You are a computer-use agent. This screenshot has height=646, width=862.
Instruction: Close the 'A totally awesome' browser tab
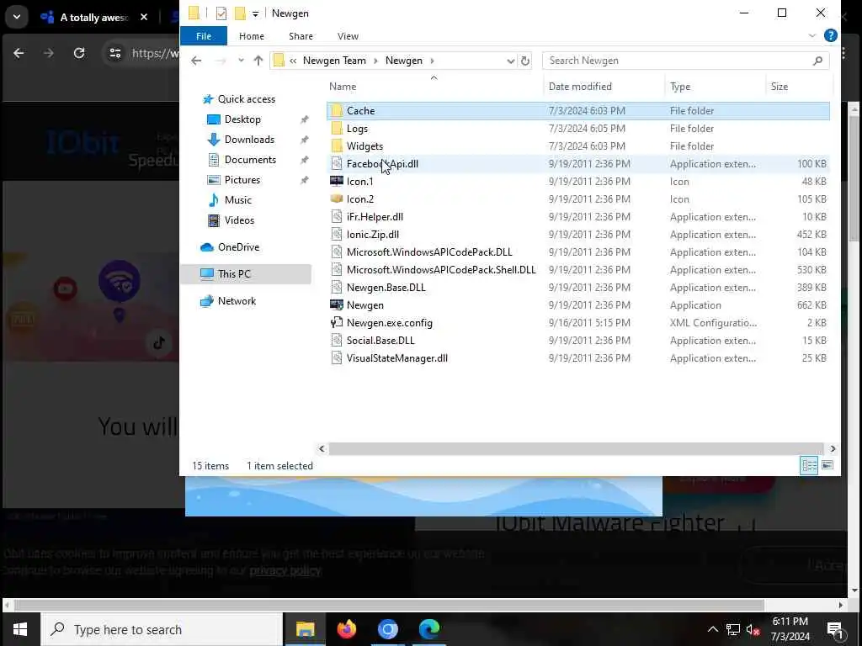point(144,17)
